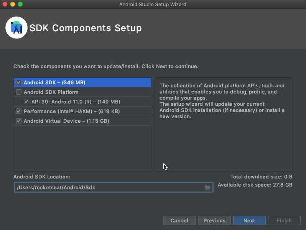Select Android Virtual Device – (1.15 GB) row label
This screenshot has height=230, width=306.
(x=66, y=121)
